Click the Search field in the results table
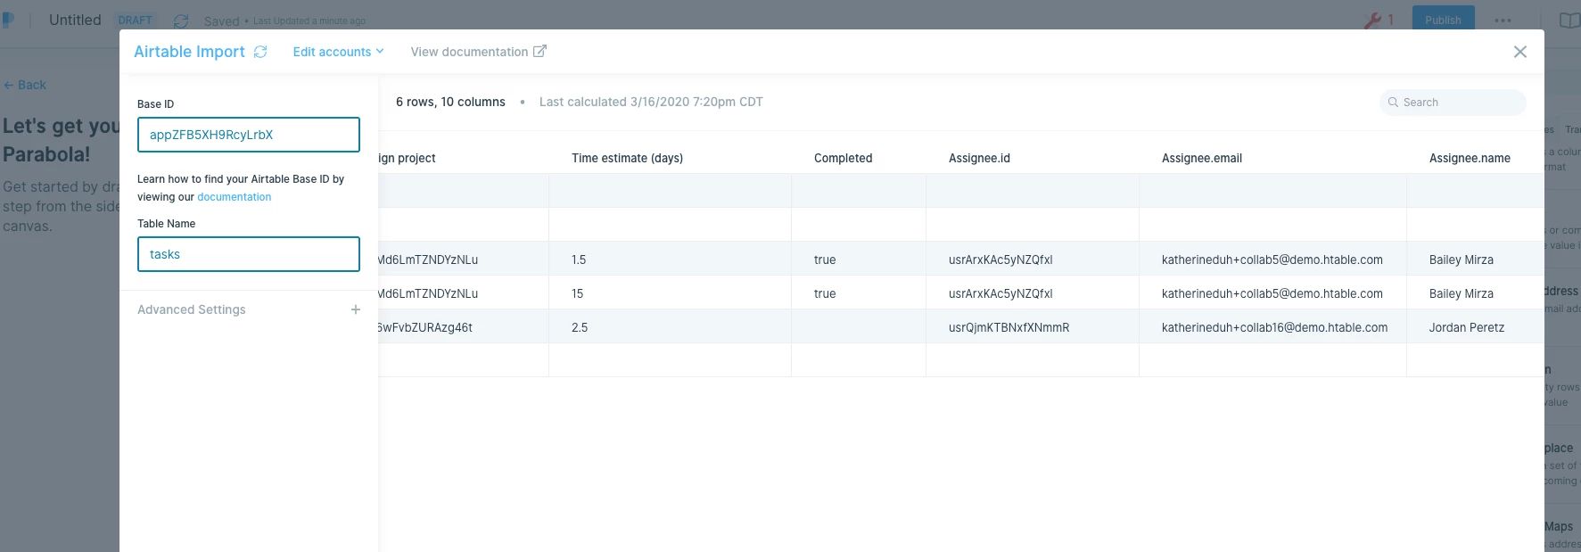The height and width of the screenshot is (552, 1581). (x=1453, y=103)
